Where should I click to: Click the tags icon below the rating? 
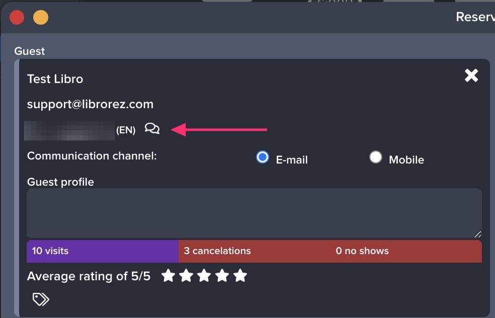(x=41, y=299)
